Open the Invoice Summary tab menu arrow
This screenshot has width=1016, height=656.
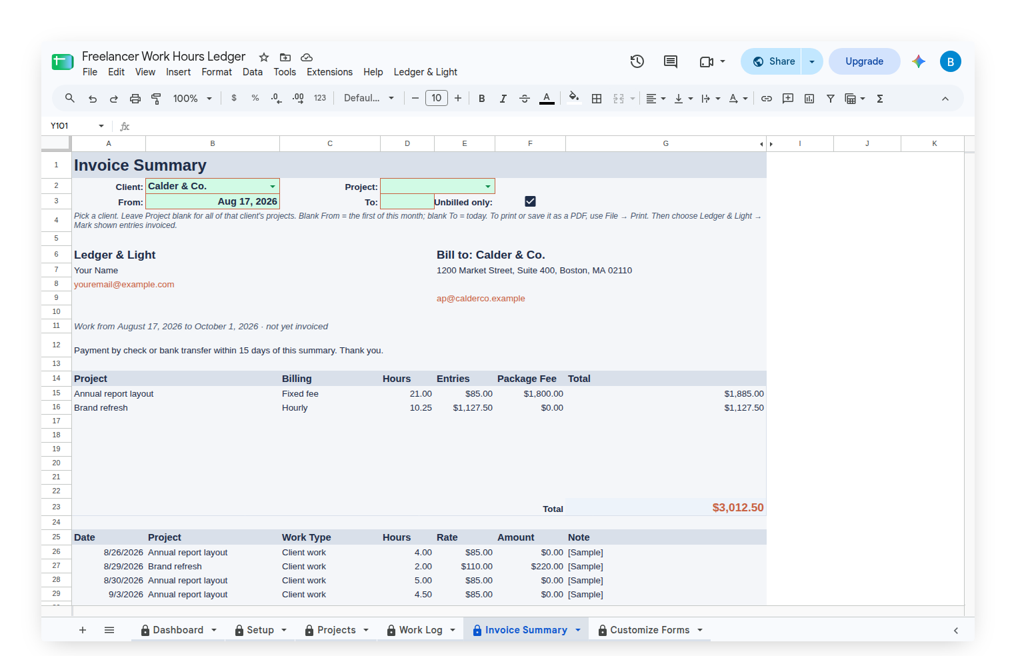[578, 630]
